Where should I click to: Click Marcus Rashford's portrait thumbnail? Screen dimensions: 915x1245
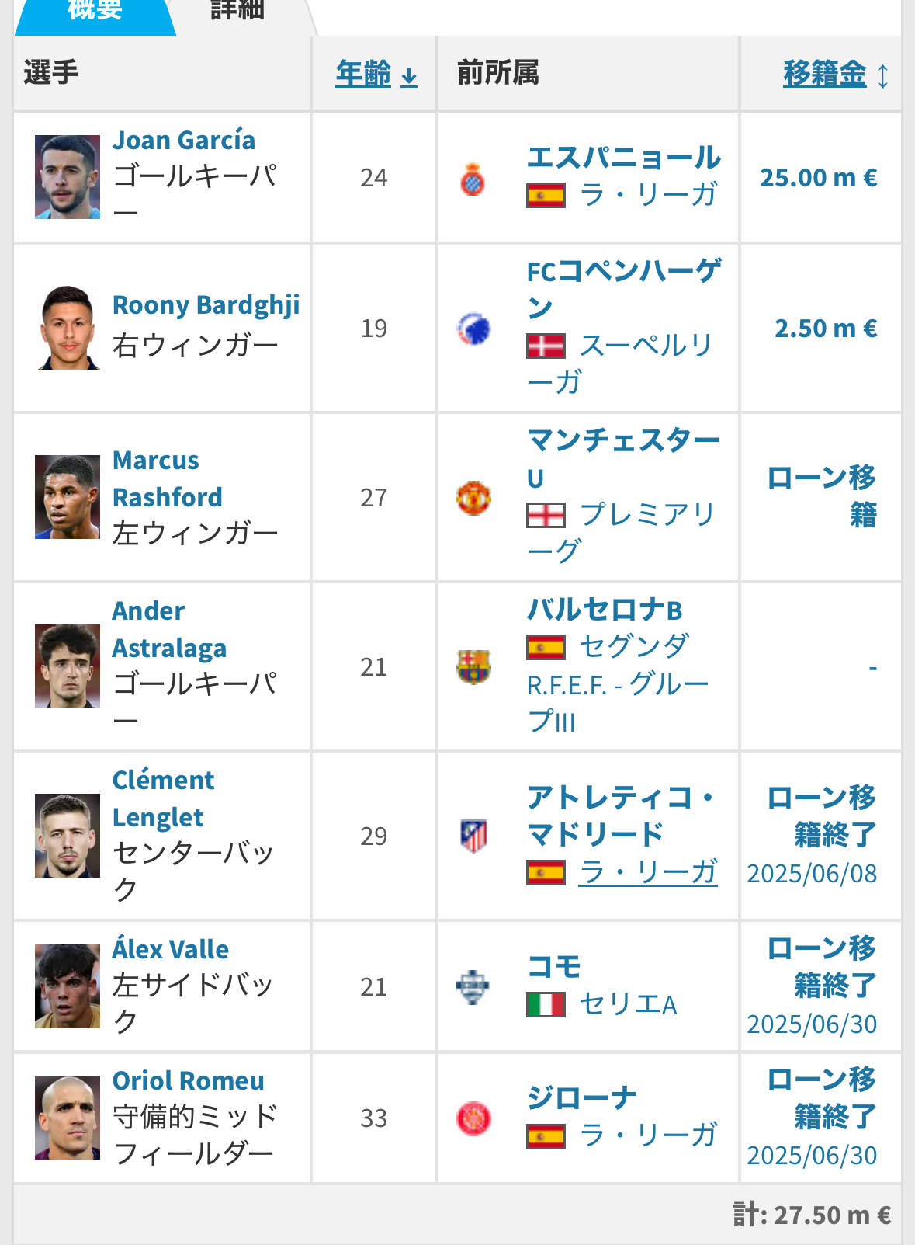tap(68, 497)
